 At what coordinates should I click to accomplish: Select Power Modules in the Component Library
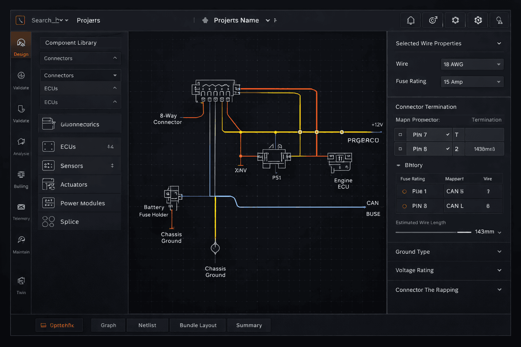click(82, 203)
